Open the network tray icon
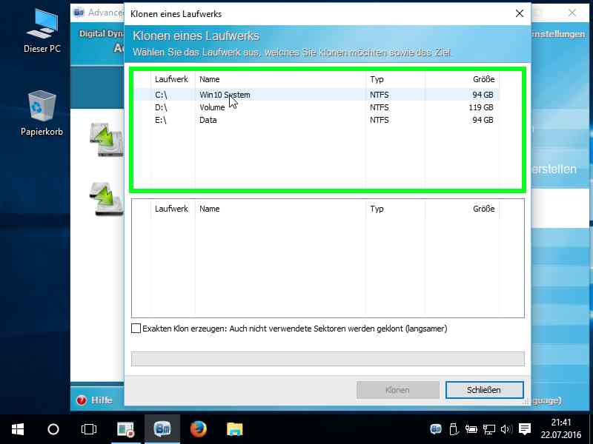Image resolution: width=593 pixels, height=444 pixels. tap(488, 429)
